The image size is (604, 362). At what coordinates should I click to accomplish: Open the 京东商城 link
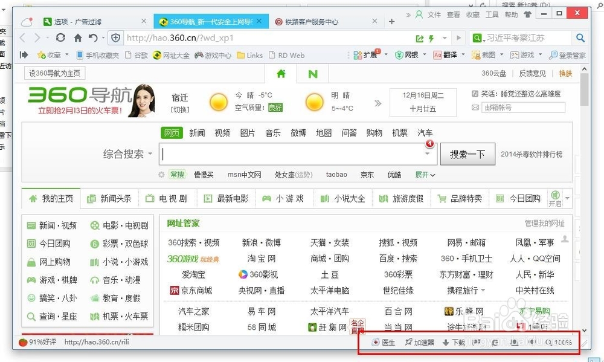[x=191, y=290]
